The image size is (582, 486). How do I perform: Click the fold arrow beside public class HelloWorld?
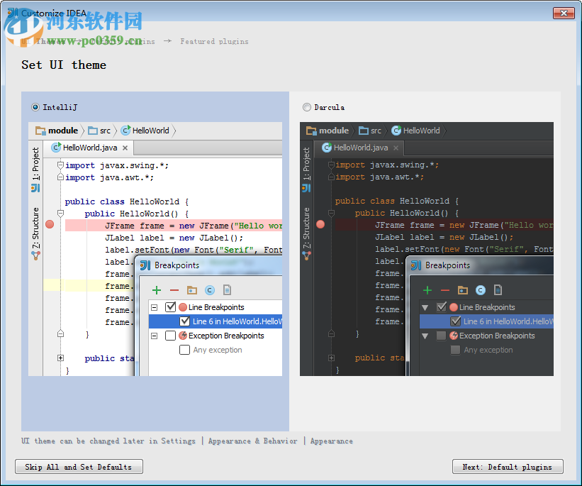(x=60, y=201)
